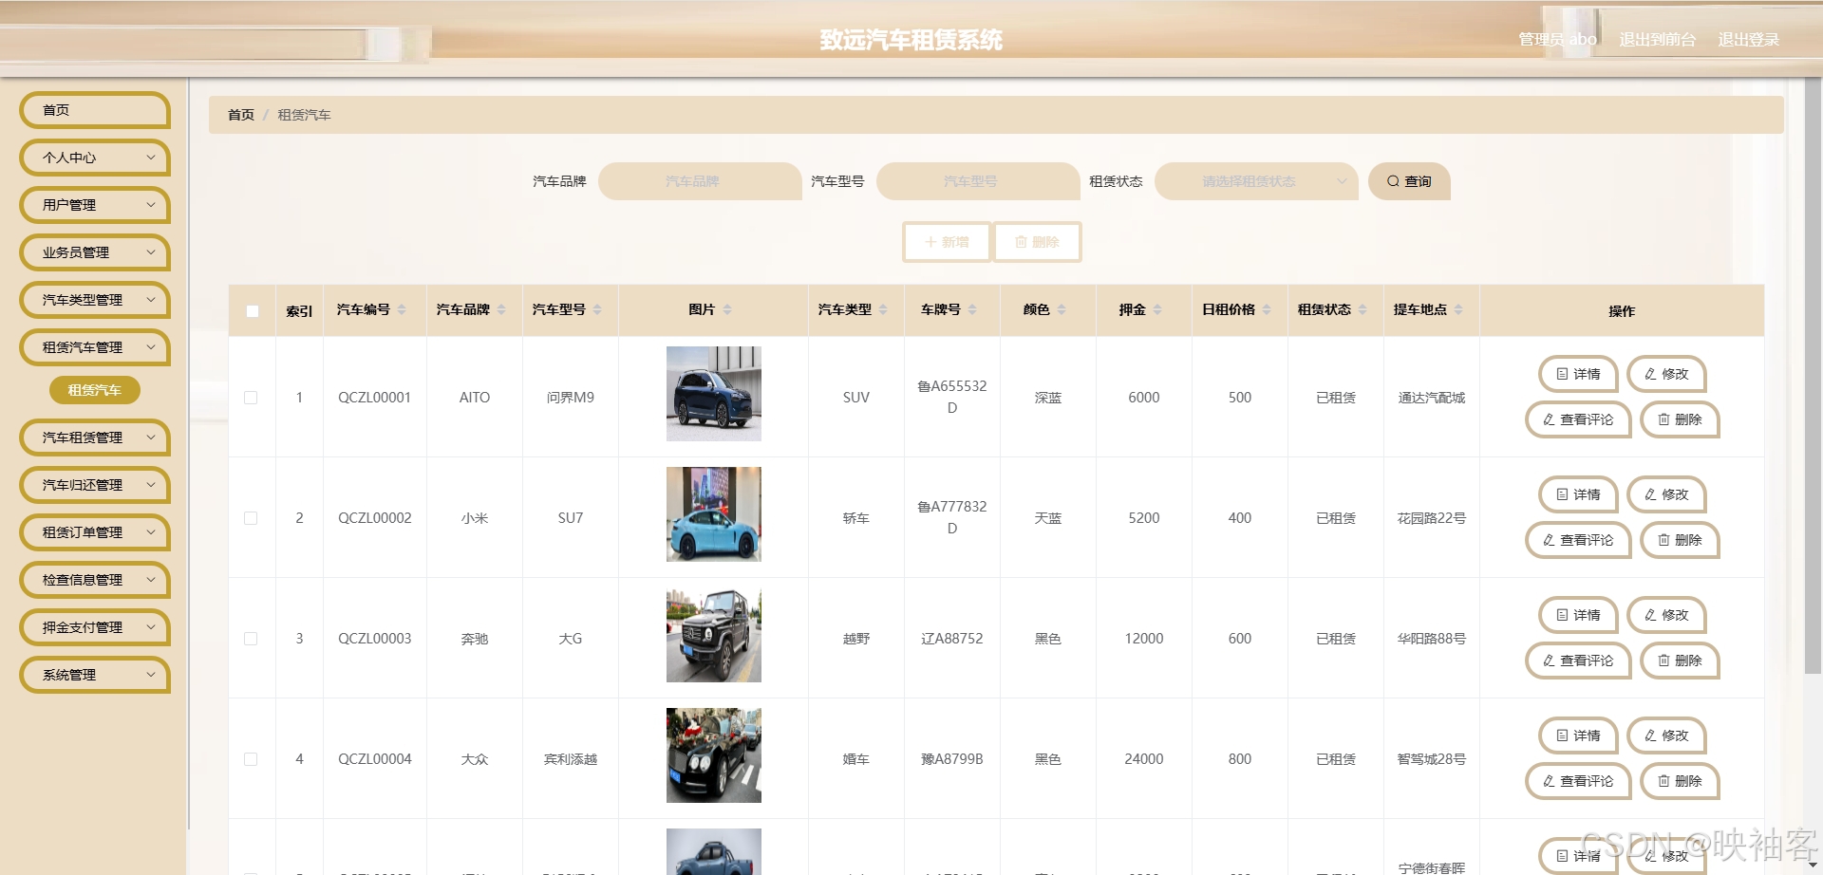Viewport: 1823px width, 875px height.
Task: Click 首页 breadcrumb link
Action: pos(241,115)
